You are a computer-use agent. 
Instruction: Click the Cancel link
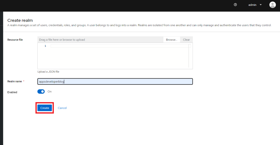[62, 108]
